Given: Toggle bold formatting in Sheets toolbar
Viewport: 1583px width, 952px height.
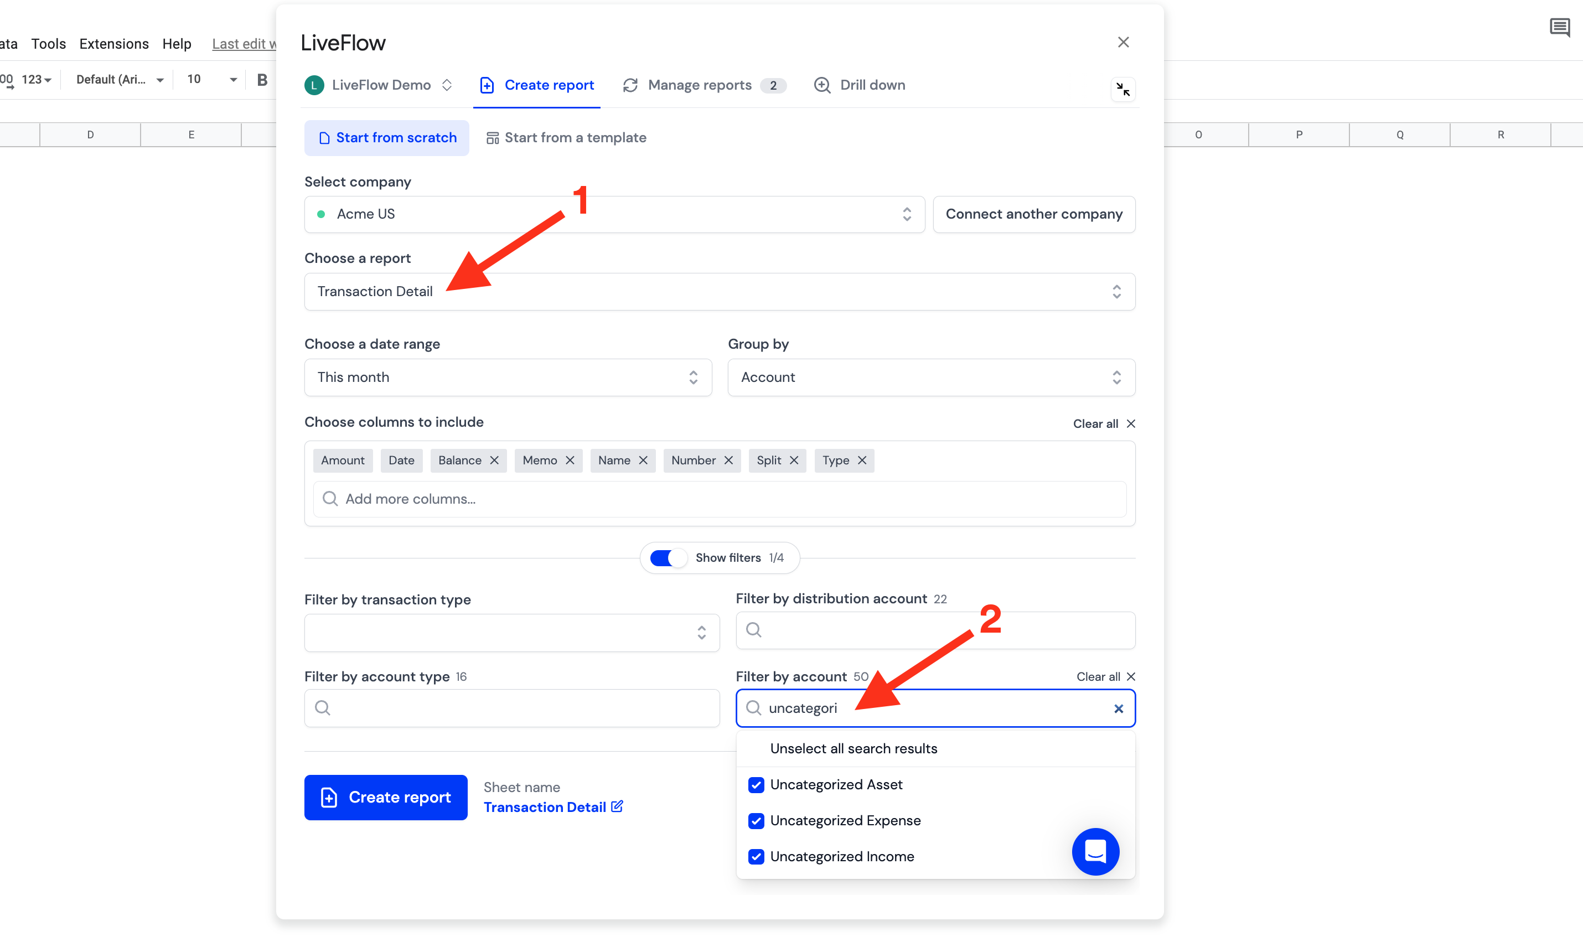Looking at the screenshot, I should pyautogui.click(x=262, y=80).
